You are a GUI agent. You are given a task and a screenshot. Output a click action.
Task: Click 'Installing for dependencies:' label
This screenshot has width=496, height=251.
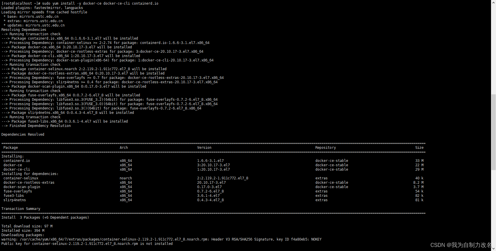pos(30,174)
